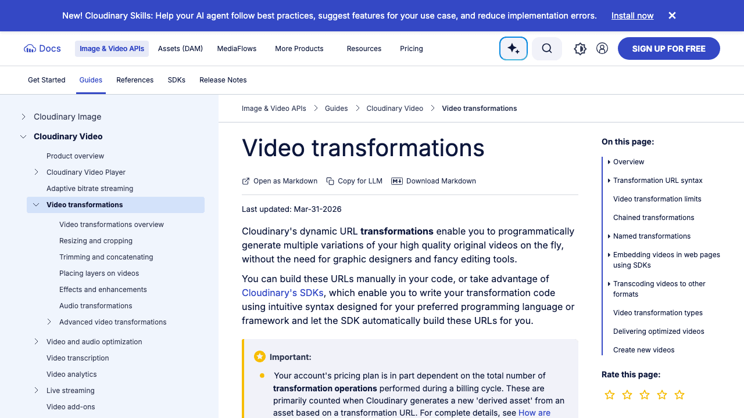The height and width of the screenshot is (418, 744).
Task: Click the Open as Markdown icon
Action: click(x=245, y=181)
